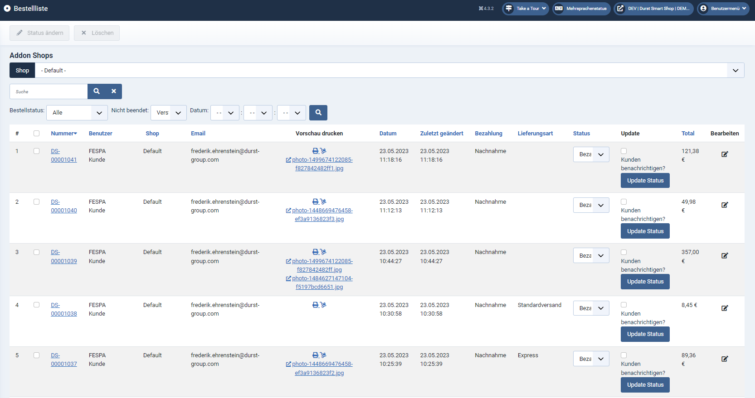
Task: Print preview for order DS-00001041
Action: (x=315, y=151)
